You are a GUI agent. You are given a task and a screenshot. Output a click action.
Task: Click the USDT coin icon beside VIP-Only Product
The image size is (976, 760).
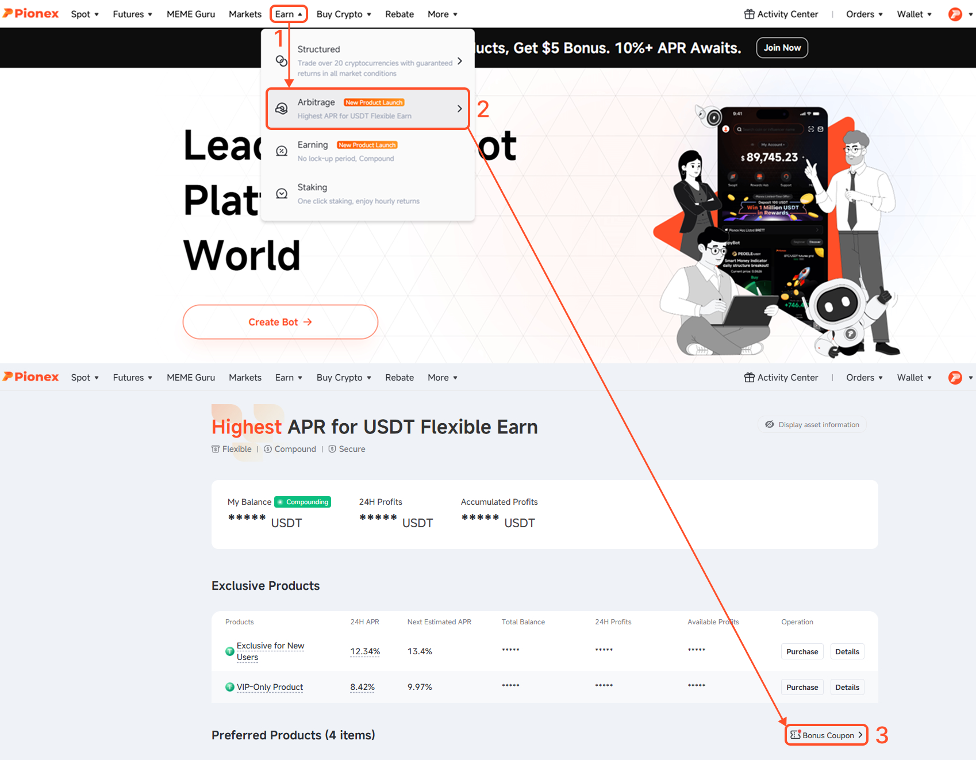(230, 687)
